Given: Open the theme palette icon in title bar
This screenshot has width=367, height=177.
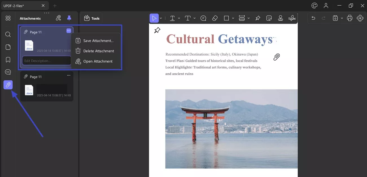Looking at the screenshot, I should tap(314, 6).
